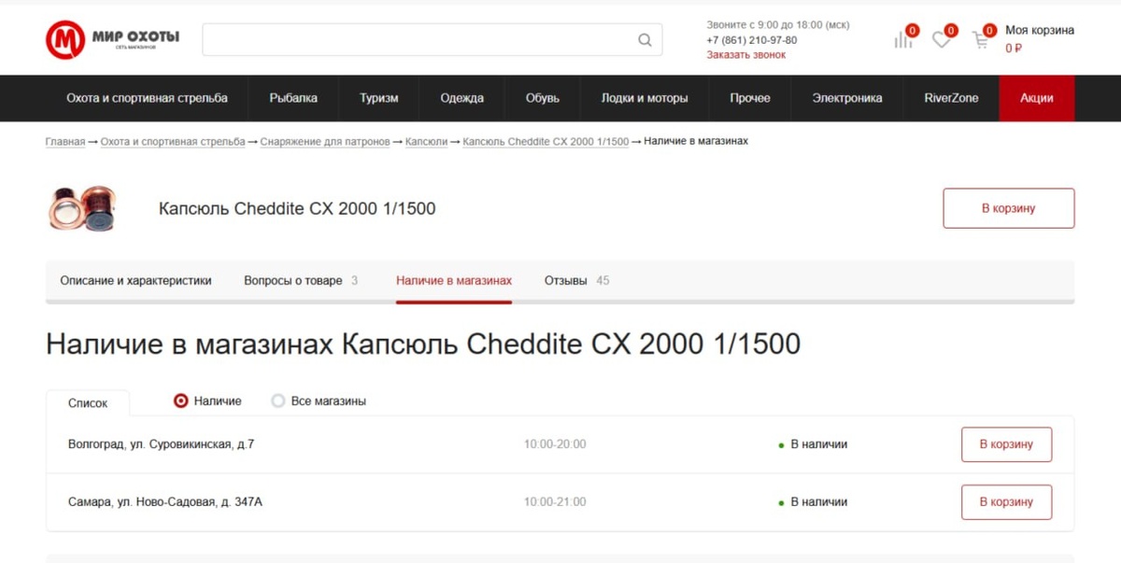Click the hours 10:00-21:00
Viewport: 1121px width, 563px height.
coord(555,502)
